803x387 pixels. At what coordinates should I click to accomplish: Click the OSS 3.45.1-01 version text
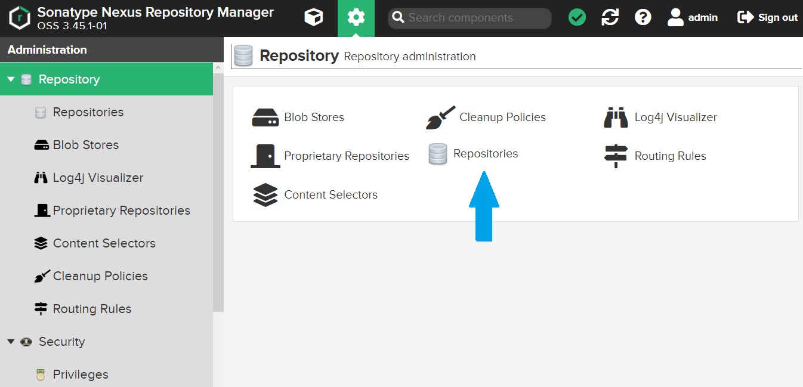(72, 26)
